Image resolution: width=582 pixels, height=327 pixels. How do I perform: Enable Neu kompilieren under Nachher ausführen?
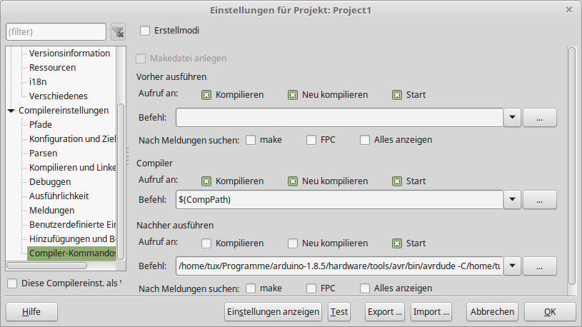(293, 243)
